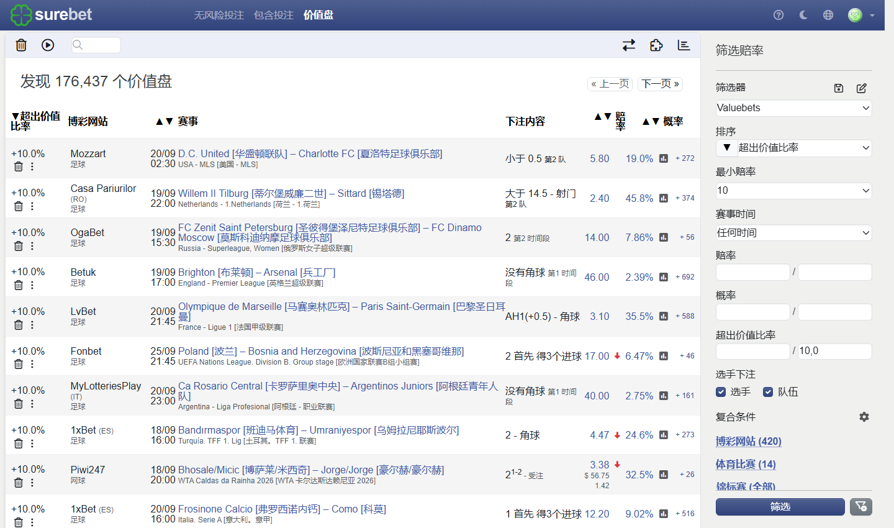
Task: Toggle the 选手 checkbox
Action: (721, 392)
